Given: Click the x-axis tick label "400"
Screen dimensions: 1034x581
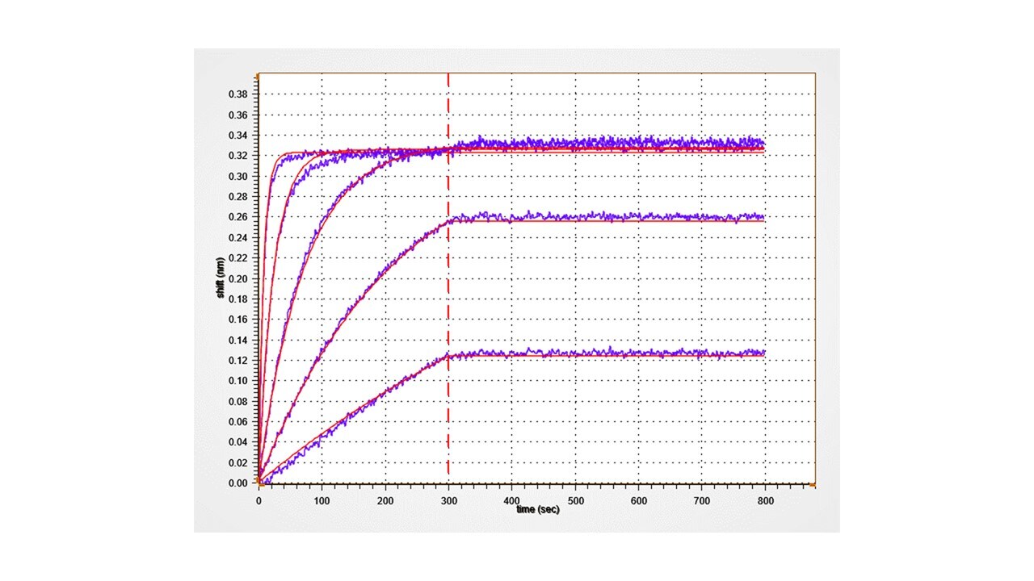Looking at the screenshot, I should pos(511,500).
